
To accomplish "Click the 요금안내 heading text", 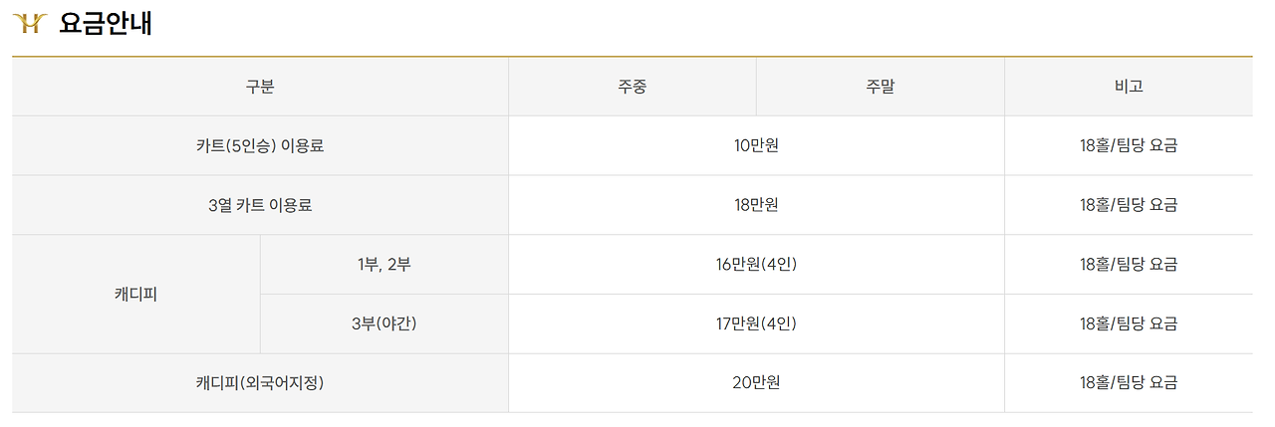I will pyautogui.click(x=106, y=23).
